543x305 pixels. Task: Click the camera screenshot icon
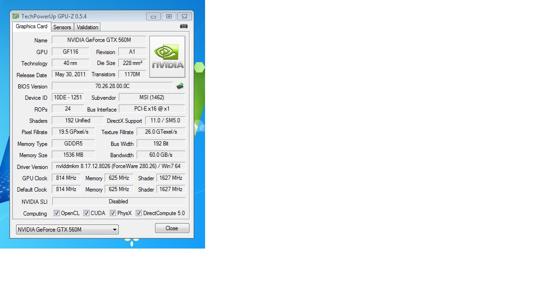click(x=184, y=26)
